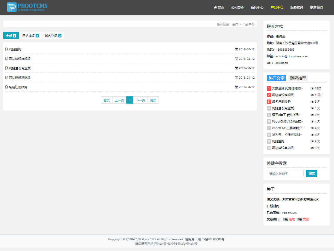Screen dimensions: 334x251
Task: Open hot article 网站空间 ranked 9
Action: (278, 141)
